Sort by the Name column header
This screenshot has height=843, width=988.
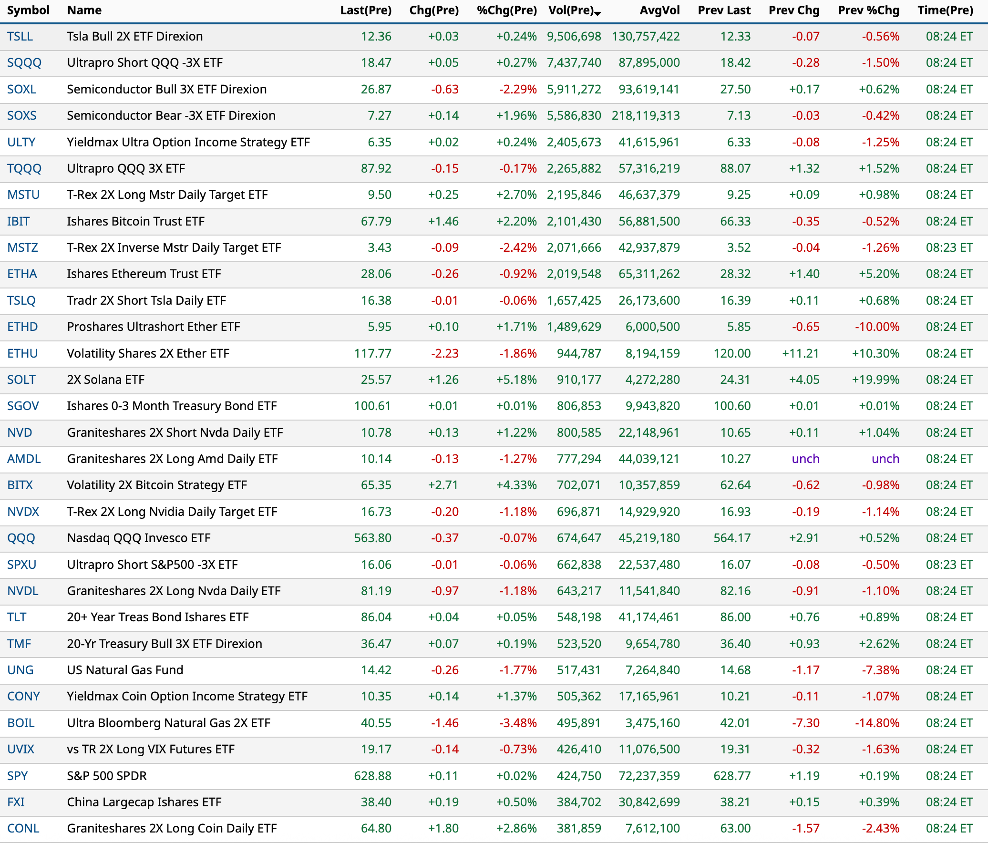point(84,10)
